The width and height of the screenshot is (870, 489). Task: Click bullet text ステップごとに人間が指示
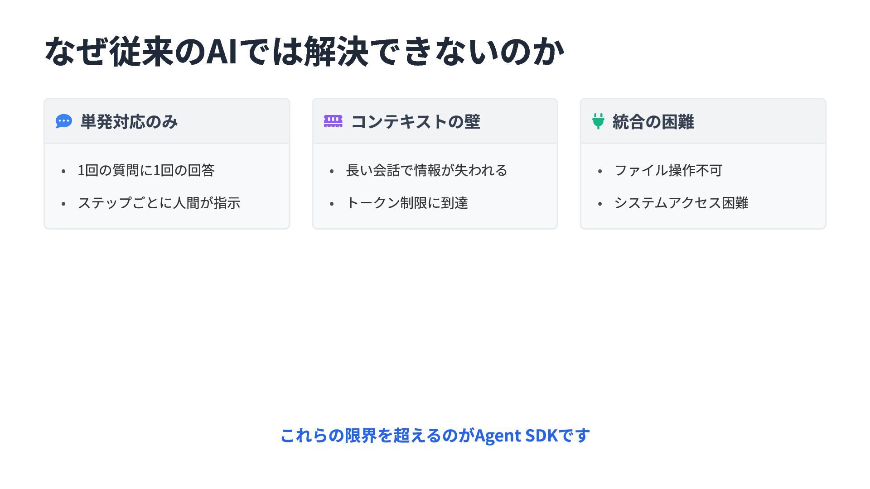(x=159, y=203)
